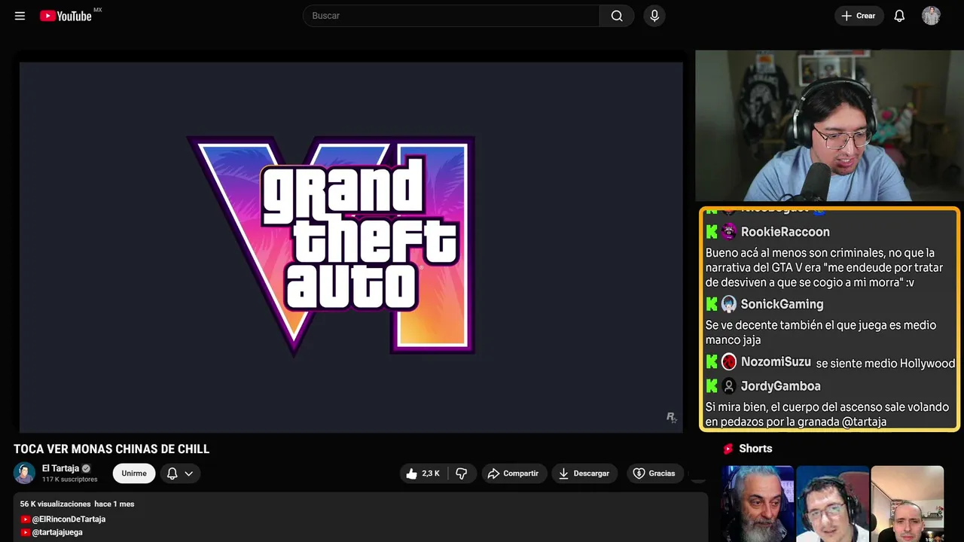Screen dimensions: 964x542
Task: Click the chat message 'se siente medio Hollywood'
Action: pos(886,364)
